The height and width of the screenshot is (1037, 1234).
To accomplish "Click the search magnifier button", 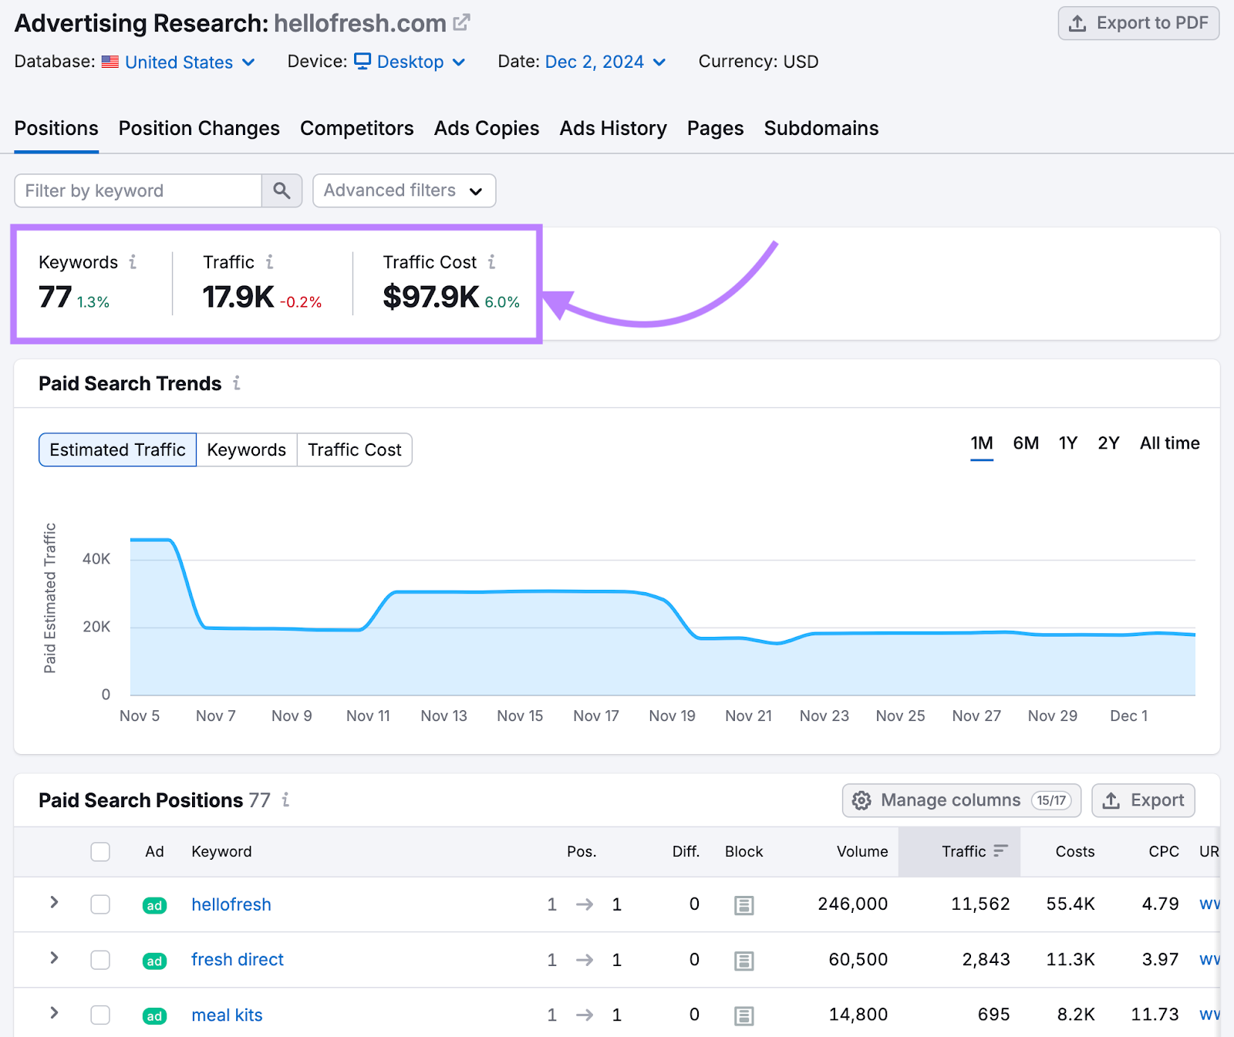I will pyautogui.click(x=282, y=190).
